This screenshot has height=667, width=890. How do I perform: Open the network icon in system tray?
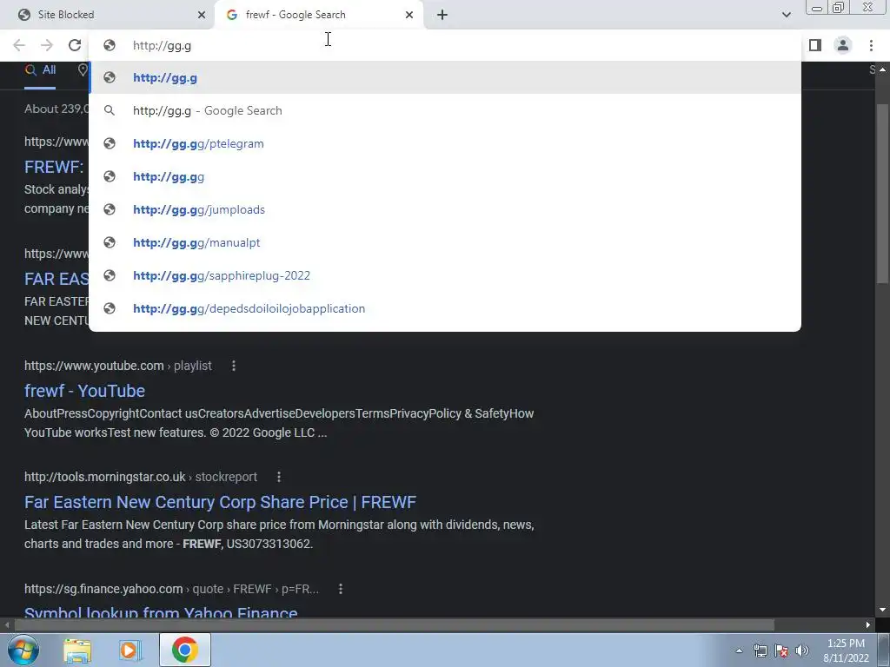click(x=760, y=650)
